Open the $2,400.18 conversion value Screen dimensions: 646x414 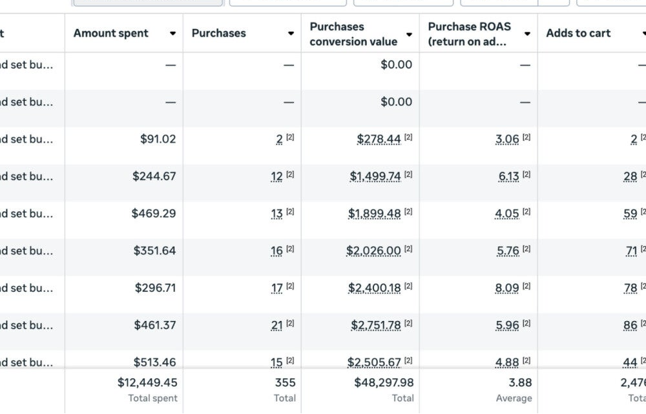374,288
